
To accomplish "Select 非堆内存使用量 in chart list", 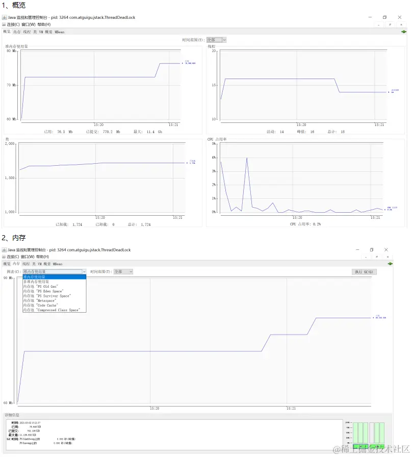I will (55, 282).
